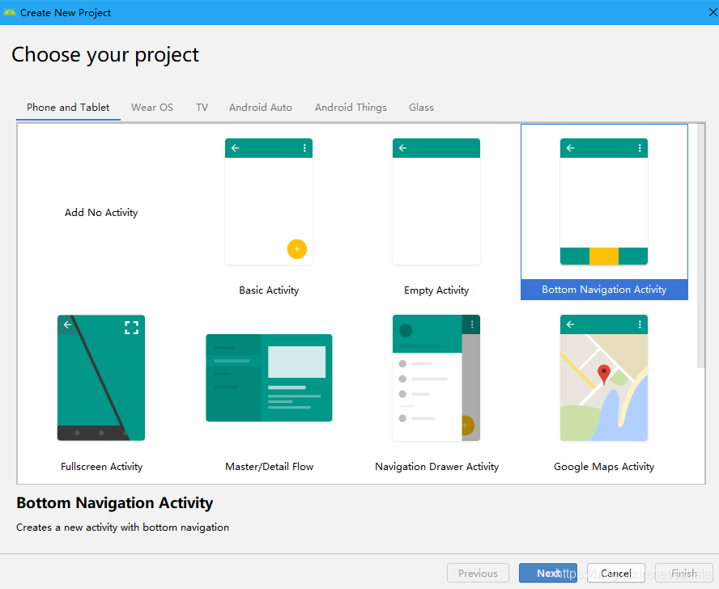Image resolution: width=719 pixels, height=589 pixels.
Task: Switch to the Phone and Tablet tab
Action: point(68,108)
